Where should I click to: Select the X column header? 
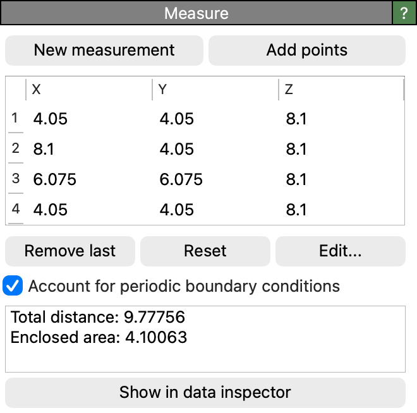click(89, 89)
